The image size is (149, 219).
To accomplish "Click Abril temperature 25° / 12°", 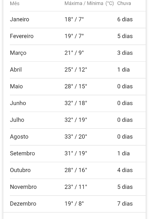I will [x=76, y=69].
